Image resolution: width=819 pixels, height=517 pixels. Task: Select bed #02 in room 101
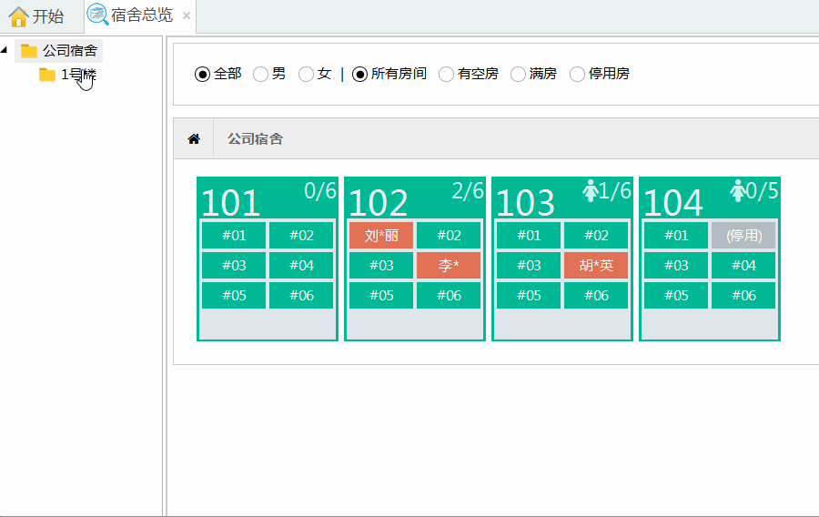(301, 236)
